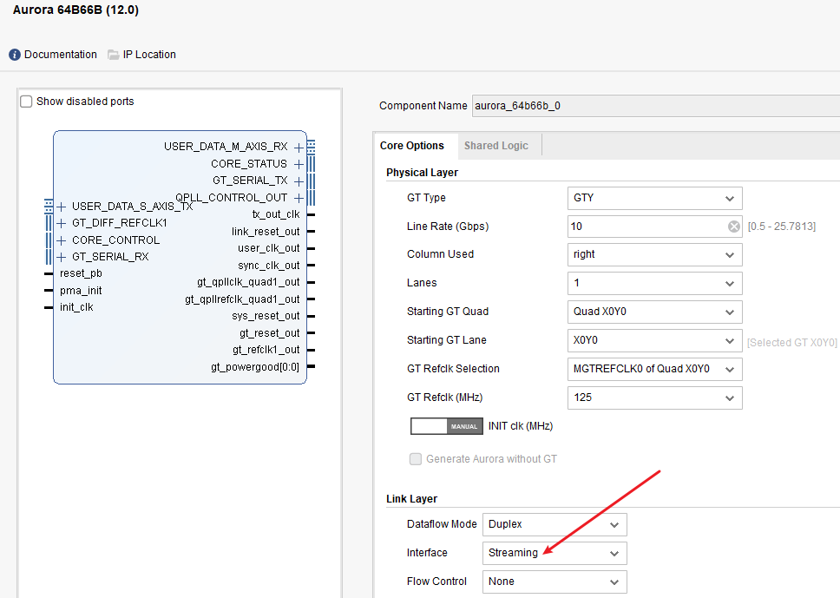Select the gt_powergood[0:0] port label
Image resolution: width=840 pixels, height=598 pixels.
click(255, 367)
